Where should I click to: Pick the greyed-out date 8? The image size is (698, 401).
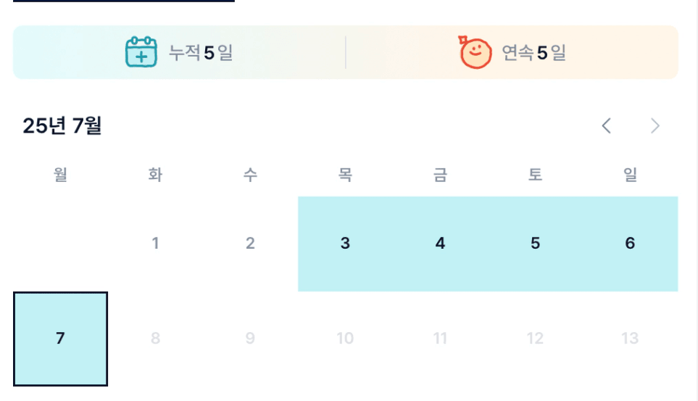[x=155, y=339]
